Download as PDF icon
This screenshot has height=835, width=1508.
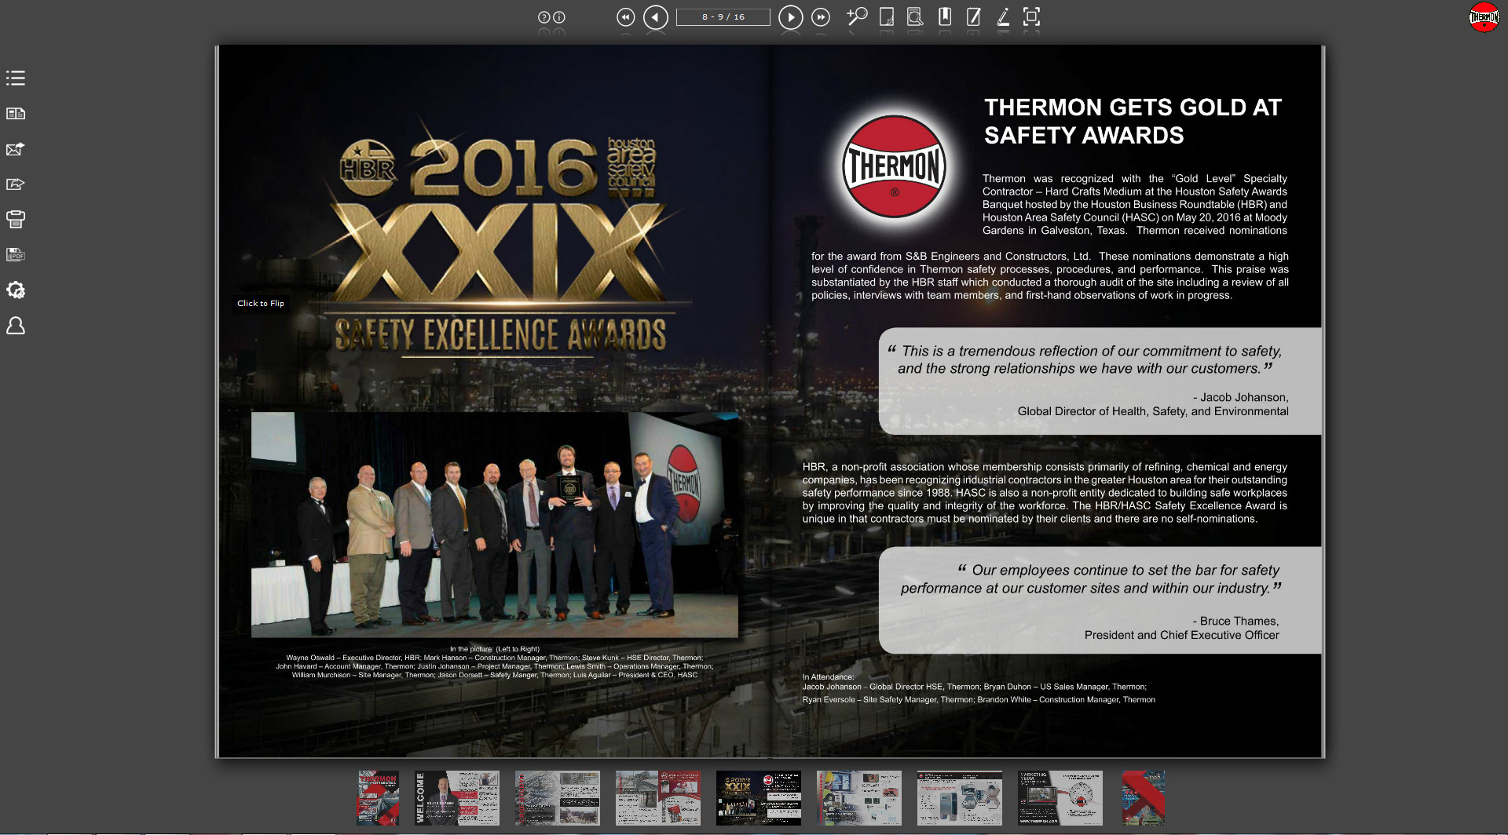[16, 255]
